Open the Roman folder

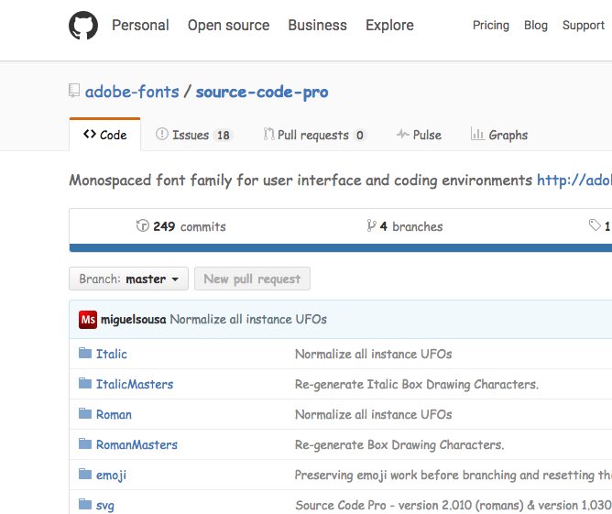(x=114, y=414)
